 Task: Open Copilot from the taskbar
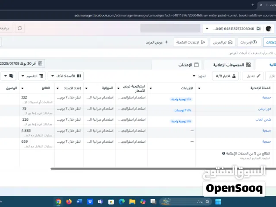tap(143, 201)
